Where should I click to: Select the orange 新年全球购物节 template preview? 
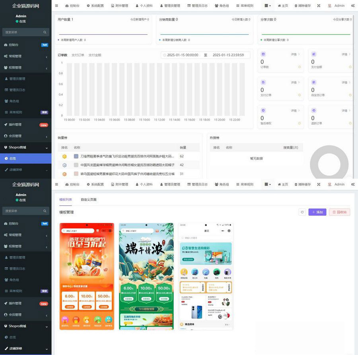[87, 276]
